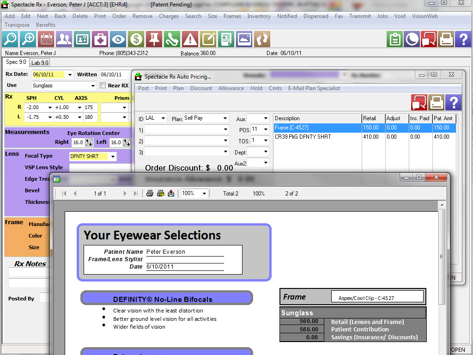The image size is (473, 355).
Task: Click the Right eye rotation center stepper
Action: pos(89,142)
